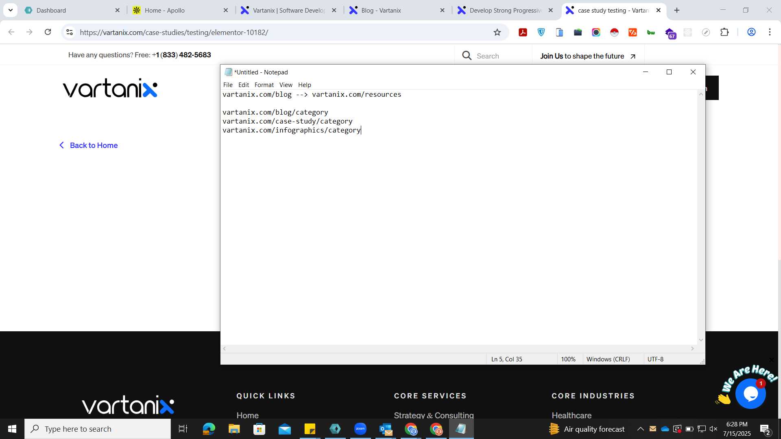This screenshot has height=439, width=781.
Task: Open the Home quick link in footer
Action: pyautogui.click(x=247, y=415)
